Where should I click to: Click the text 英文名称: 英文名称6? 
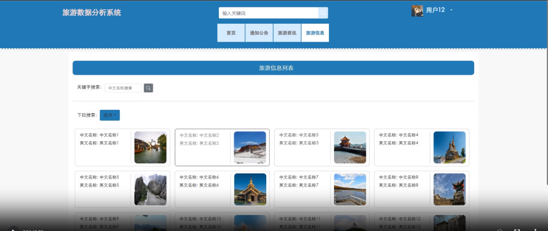click(x=199, y=185)
